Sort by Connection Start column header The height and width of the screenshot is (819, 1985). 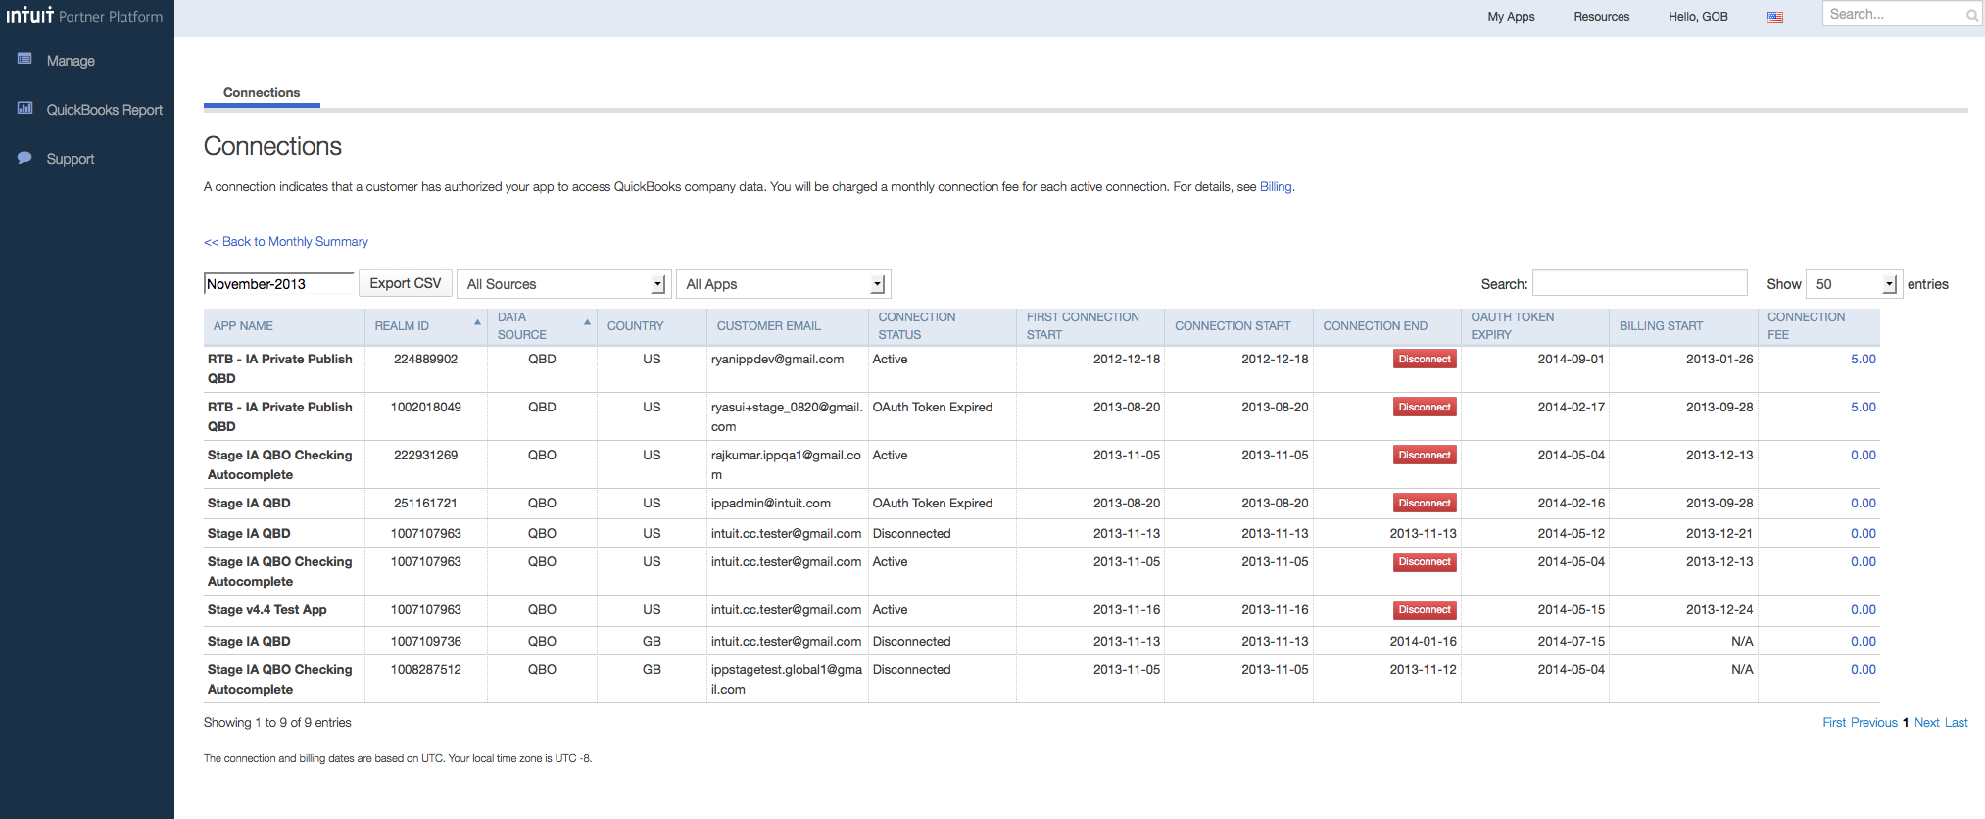click(1239, 326)
